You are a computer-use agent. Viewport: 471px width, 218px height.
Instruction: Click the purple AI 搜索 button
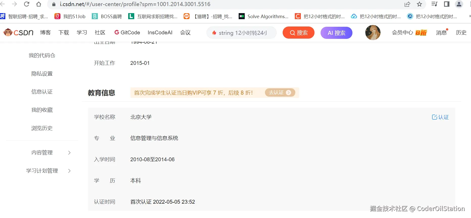337,33
